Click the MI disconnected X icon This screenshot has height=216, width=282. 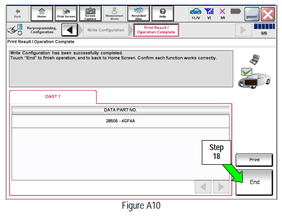(x=223, y=14)
